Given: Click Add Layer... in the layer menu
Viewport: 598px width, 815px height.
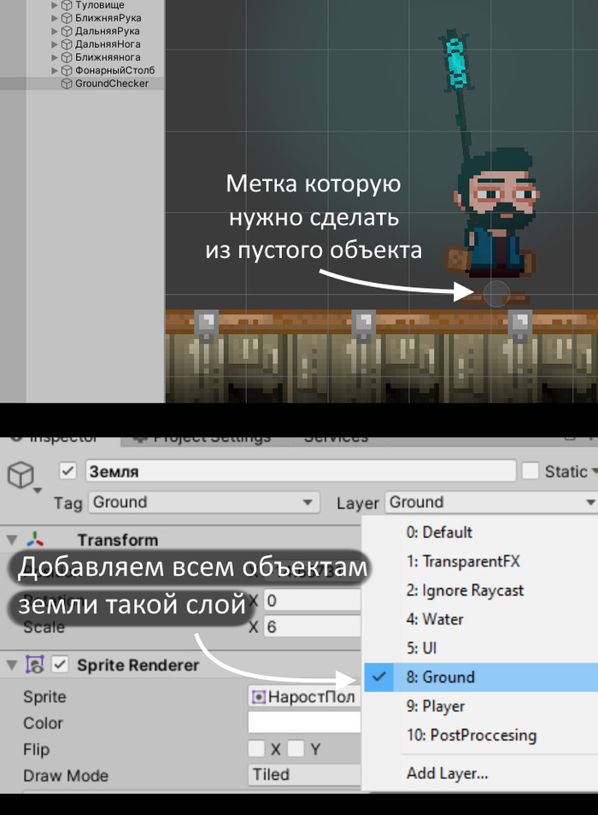Looking at the screenshot, I should tap(447, 774).
